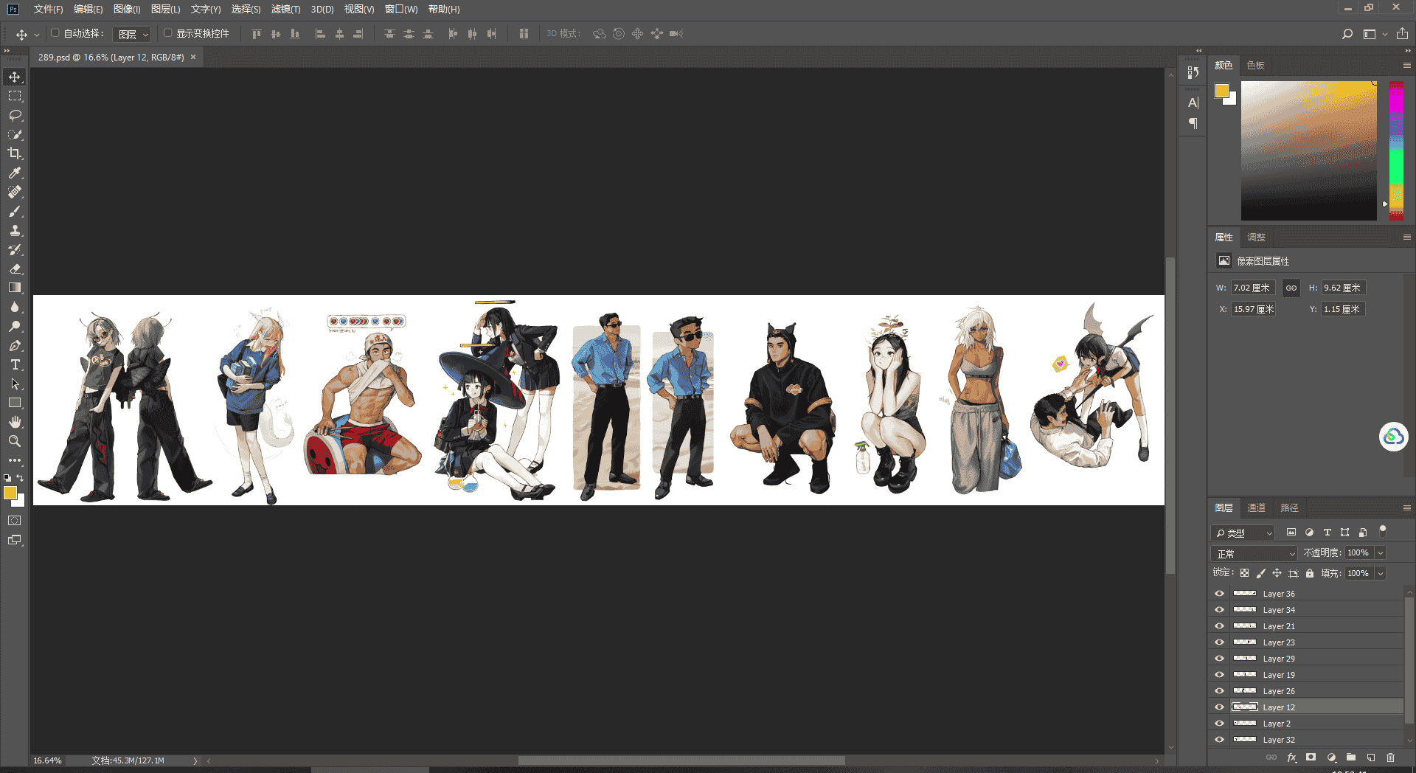Select the Rectangular Marquee tool
This screenshot has width=1416, height=773.
[15, 96]
